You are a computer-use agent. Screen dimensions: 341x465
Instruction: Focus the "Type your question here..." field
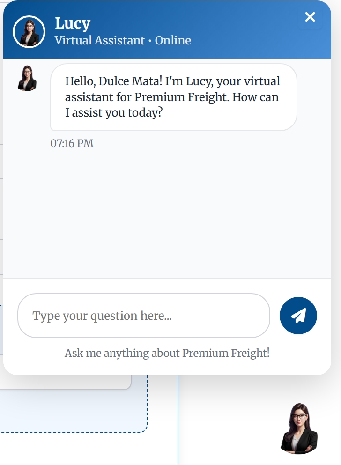coord(143,316)
